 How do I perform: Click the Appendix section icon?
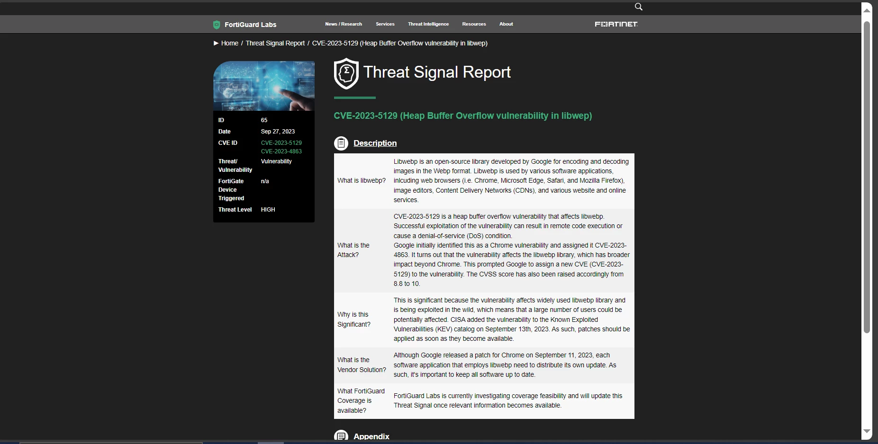pyautogui.click(x=341, y=435)
